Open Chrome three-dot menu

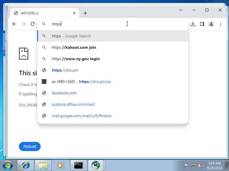click(220, 24)
